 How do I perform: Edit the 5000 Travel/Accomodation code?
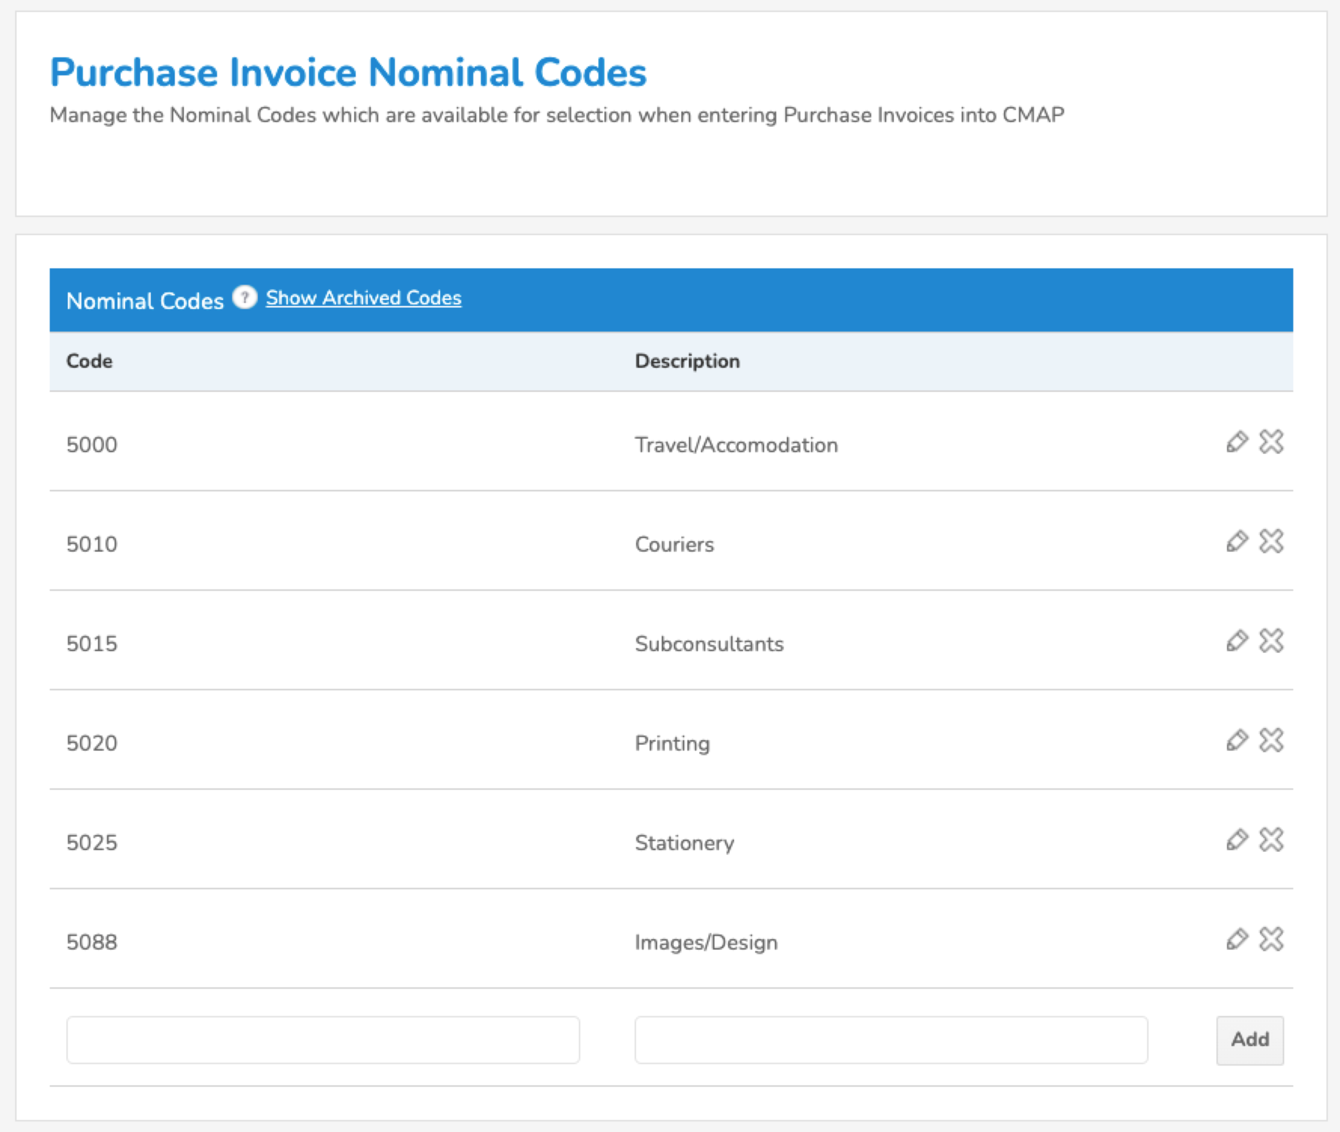pos(1236,442)
